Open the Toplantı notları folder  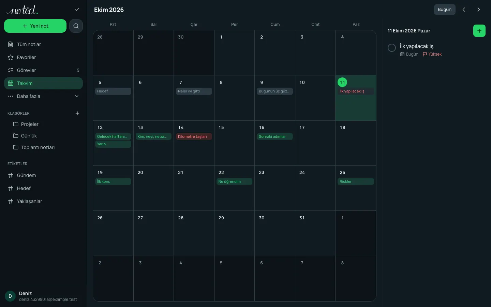[x=43, y=147]
